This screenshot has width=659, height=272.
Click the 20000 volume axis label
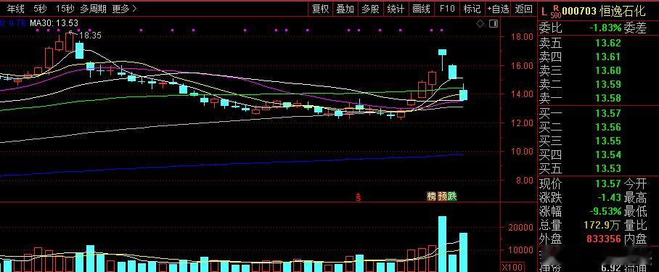[521, 227]
